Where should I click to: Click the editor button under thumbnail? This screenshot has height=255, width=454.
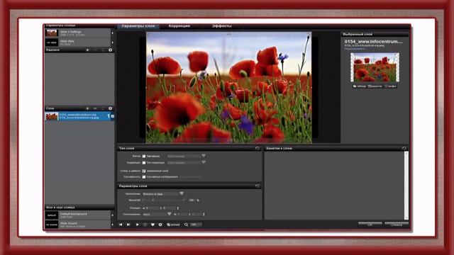pos(375,86)
